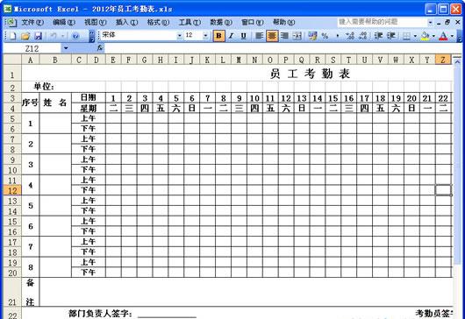This screenshot has width=465, height=319.
Task: Open the 插入 menu
Action: (x=126, y=22)
